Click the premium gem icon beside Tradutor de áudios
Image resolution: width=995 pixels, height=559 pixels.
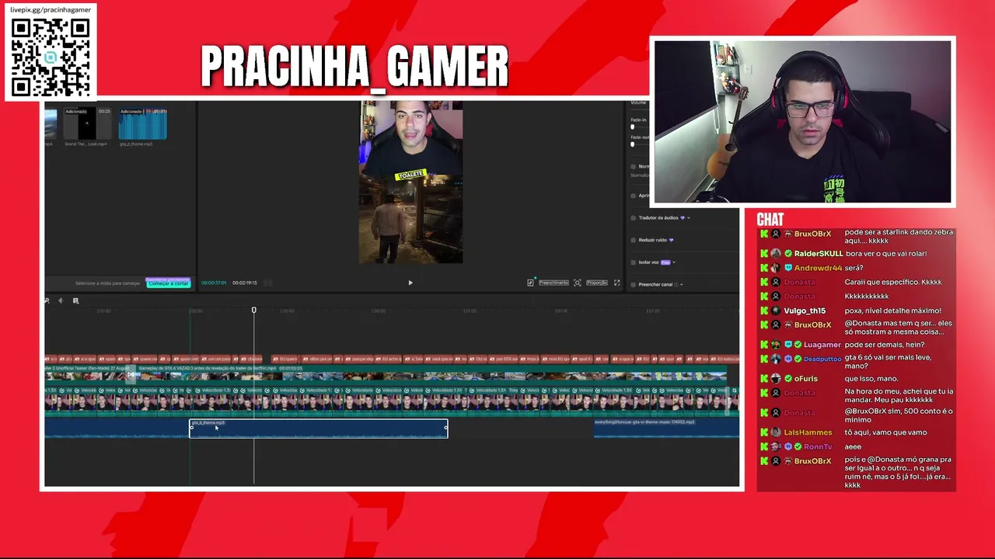coord(682,218)
